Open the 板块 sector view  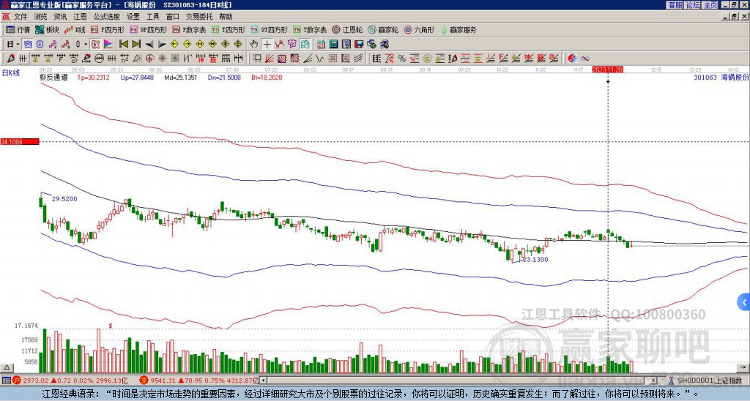(x=48, y=29)
